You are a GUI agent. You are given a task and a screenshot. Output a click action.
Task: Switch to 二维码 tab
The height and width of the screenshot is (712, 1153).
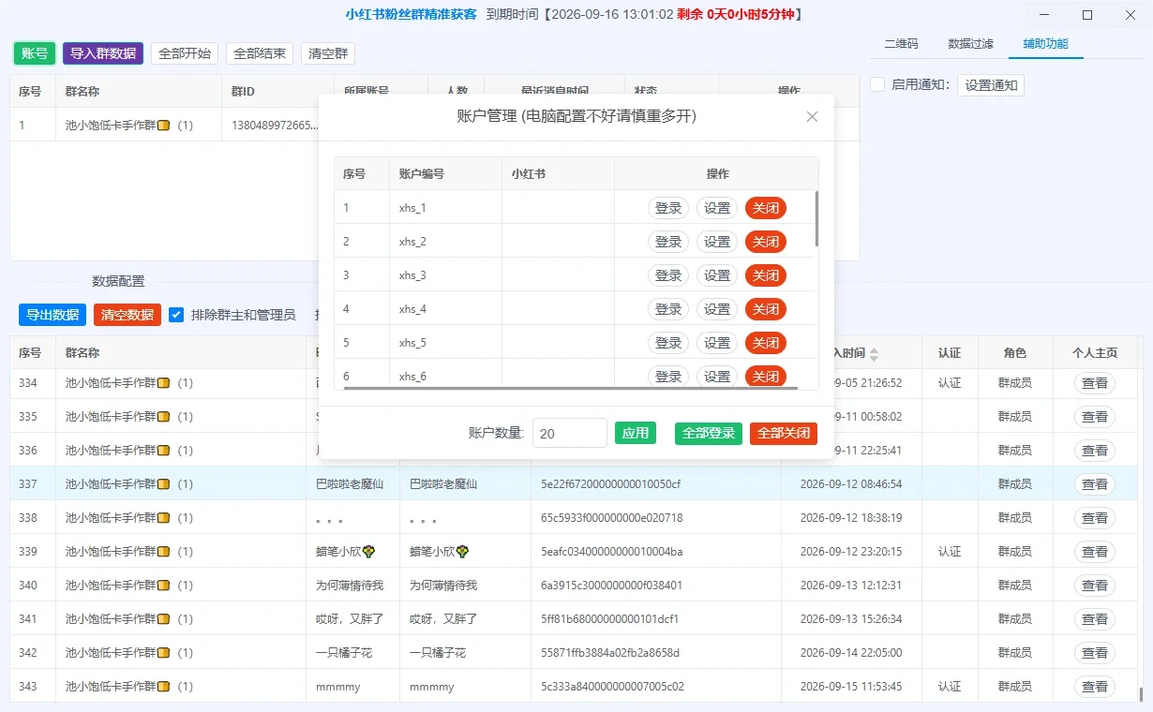[x=901, y=44]
